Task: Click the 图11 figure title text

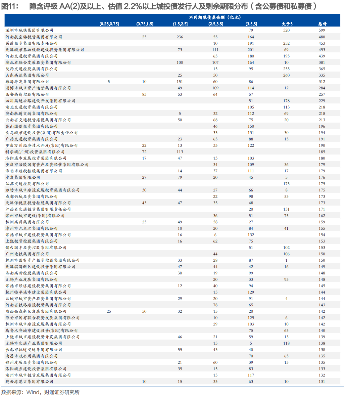Action: (x=159, y=6)
